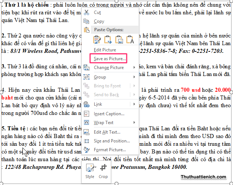Choose Save as Picture... entry

pyautogui.click(x=110, y=59)
